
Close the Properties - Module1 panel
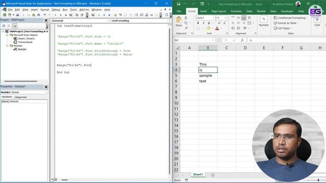pyautogui.click(x=46, y=87)
